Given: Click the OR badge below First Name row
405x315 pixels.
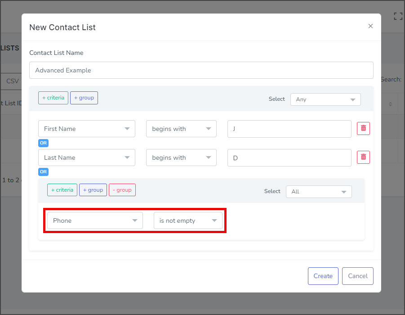Looking at the screenshot, I should click(44, 143).
